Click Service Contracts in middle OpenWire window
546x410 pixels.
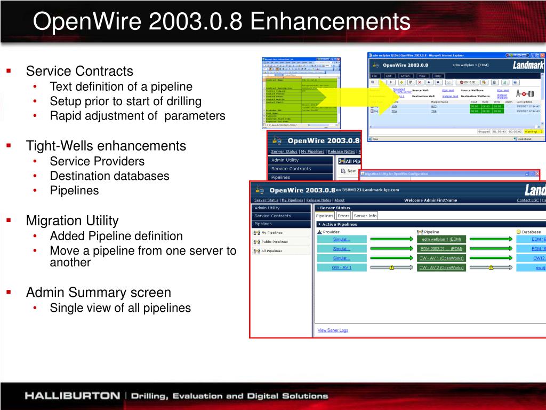[x=301, y=168]
